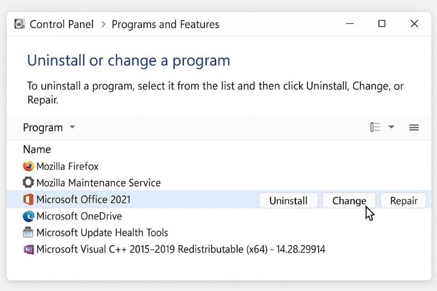
Task: Click the breadcrumb chevron after Control Panel
Action: 103,24
